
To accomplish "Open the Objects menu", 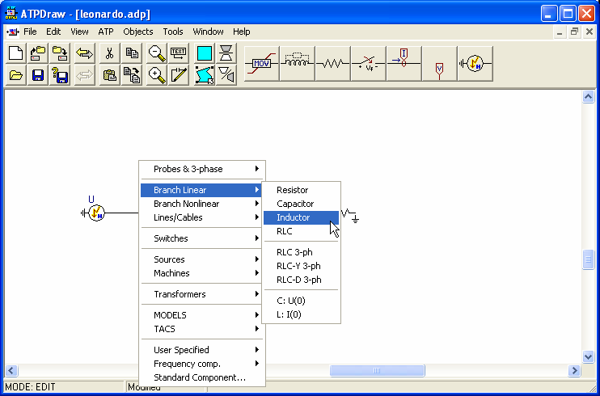I will click(138, 32).
